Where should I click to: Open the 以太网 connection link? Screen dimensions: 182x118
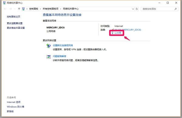tap(118, 33)
